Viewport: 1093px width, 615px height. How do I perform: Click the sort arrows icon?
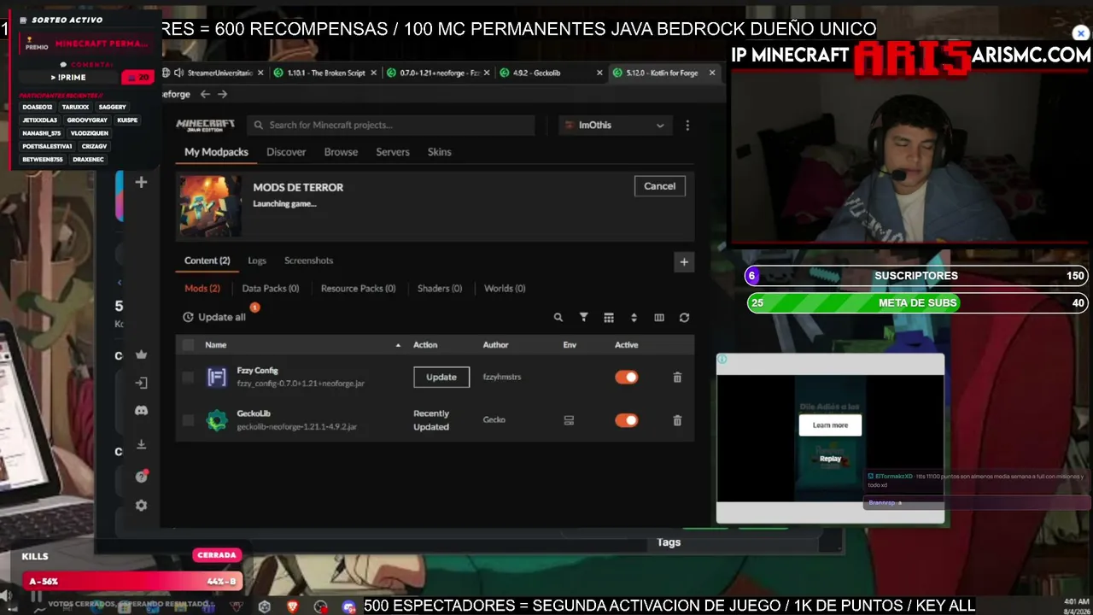[634, 318]
